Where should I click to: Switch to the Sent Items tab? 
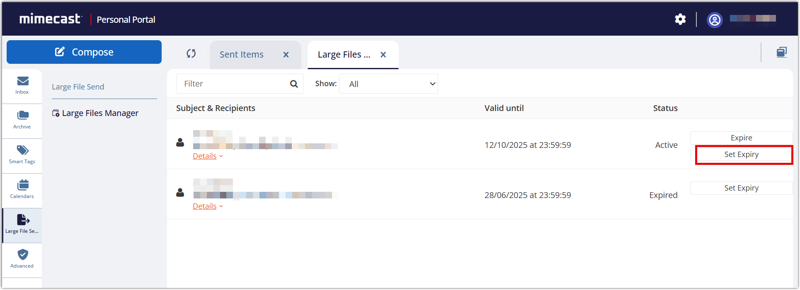tap(242, 55)
